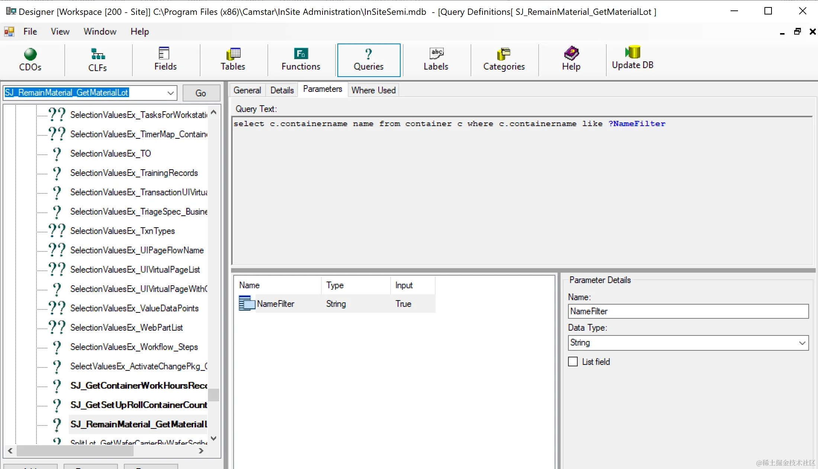Click the Categories toolbar icon
The width and height of the screenshot is (818, 469).
click(504, 60)
